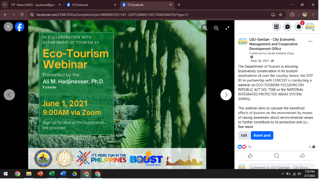Open Word from the taskbar

point(63,174)
